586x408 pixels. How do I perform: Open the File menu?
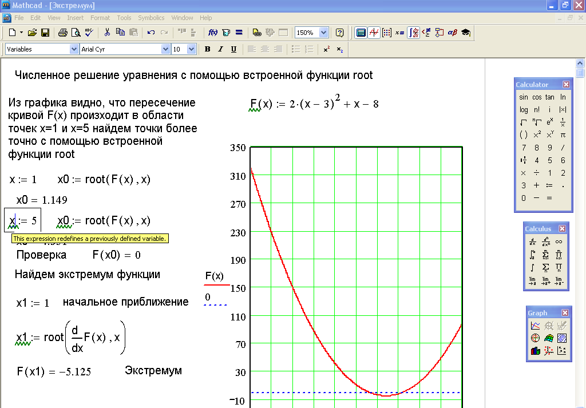point(19,18)
